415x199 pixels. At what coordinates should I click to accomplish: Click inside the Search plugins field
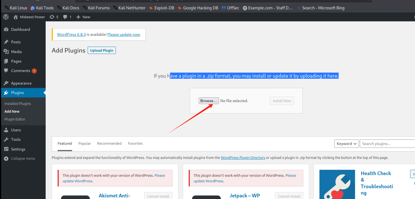pyautogui.click(x=387, y=144)
